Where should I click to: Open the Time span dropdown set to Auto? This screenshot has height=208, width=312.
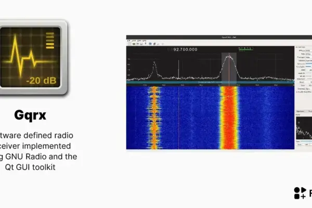click(x=308, y=57)
